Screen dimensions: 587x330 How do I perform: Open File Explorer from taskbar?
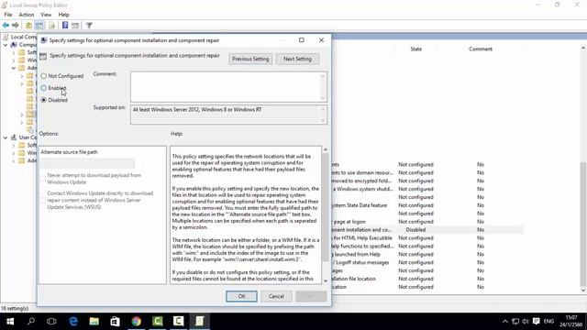click(94, 322)
